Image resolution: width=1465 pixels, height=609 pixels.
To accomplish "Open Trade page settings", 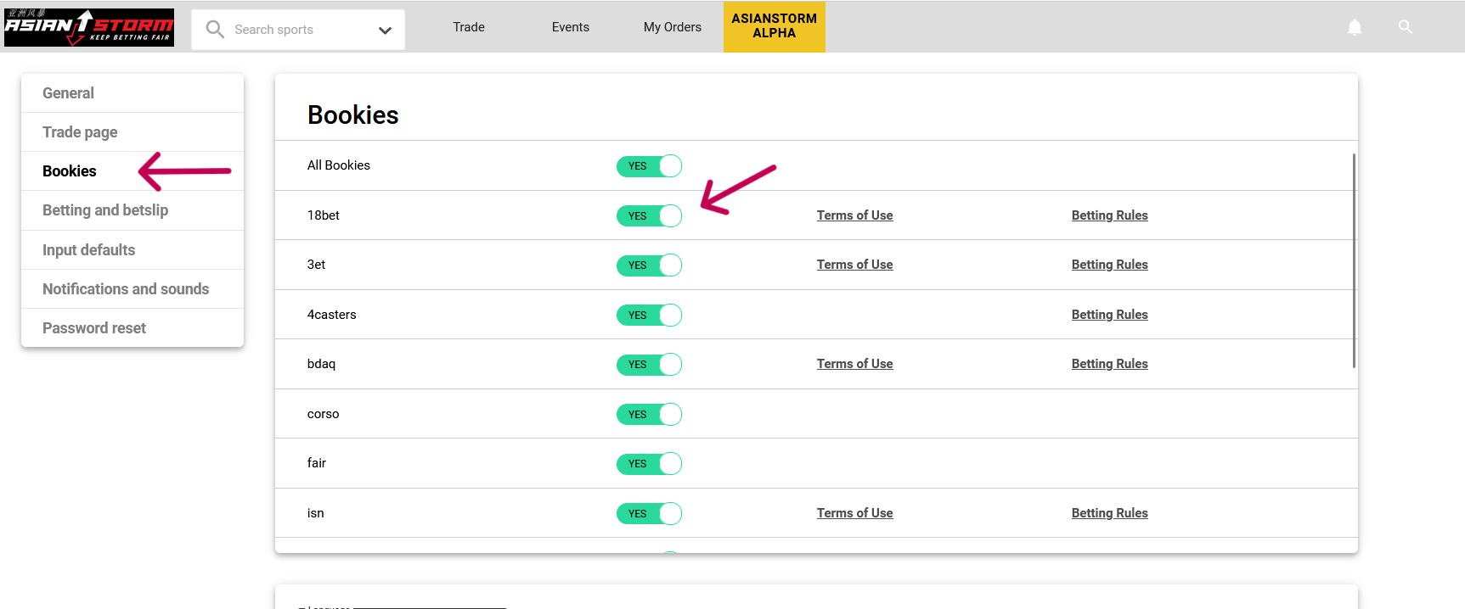I will (x=132, y=132).
